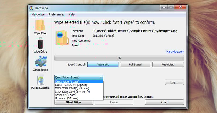Select the Wipe Files folder icon
The height and width of the screenshot is (113, 217).
click(x=40, y=25)
